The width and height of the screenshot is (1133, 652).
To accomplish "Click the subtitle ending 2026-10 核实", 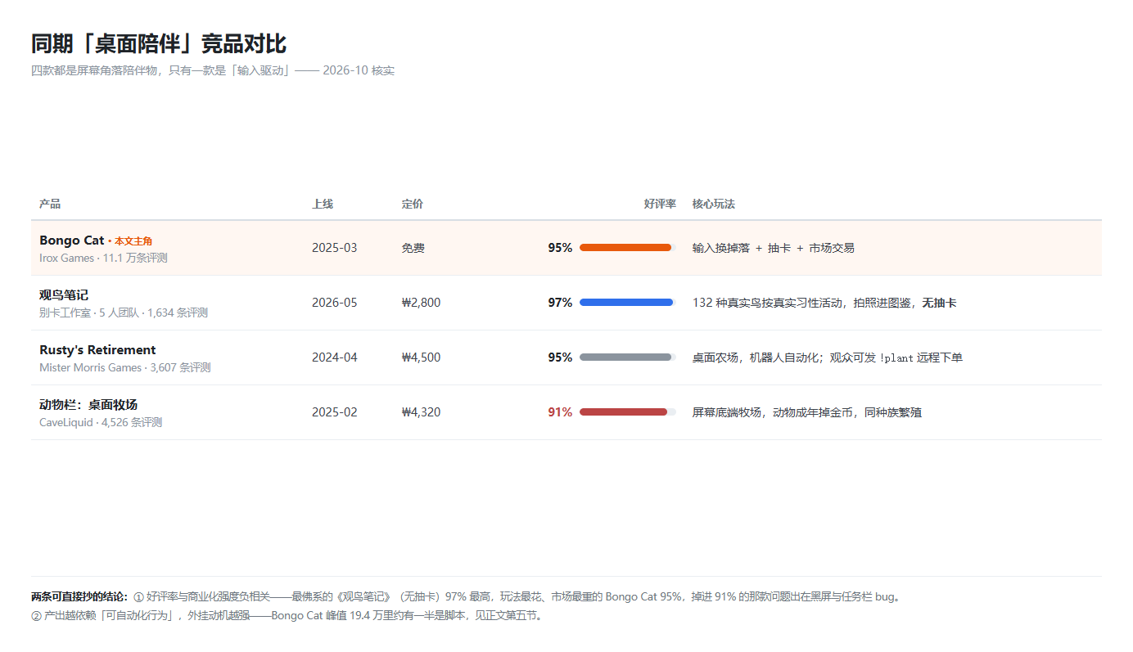I will (x=213, y=70).
